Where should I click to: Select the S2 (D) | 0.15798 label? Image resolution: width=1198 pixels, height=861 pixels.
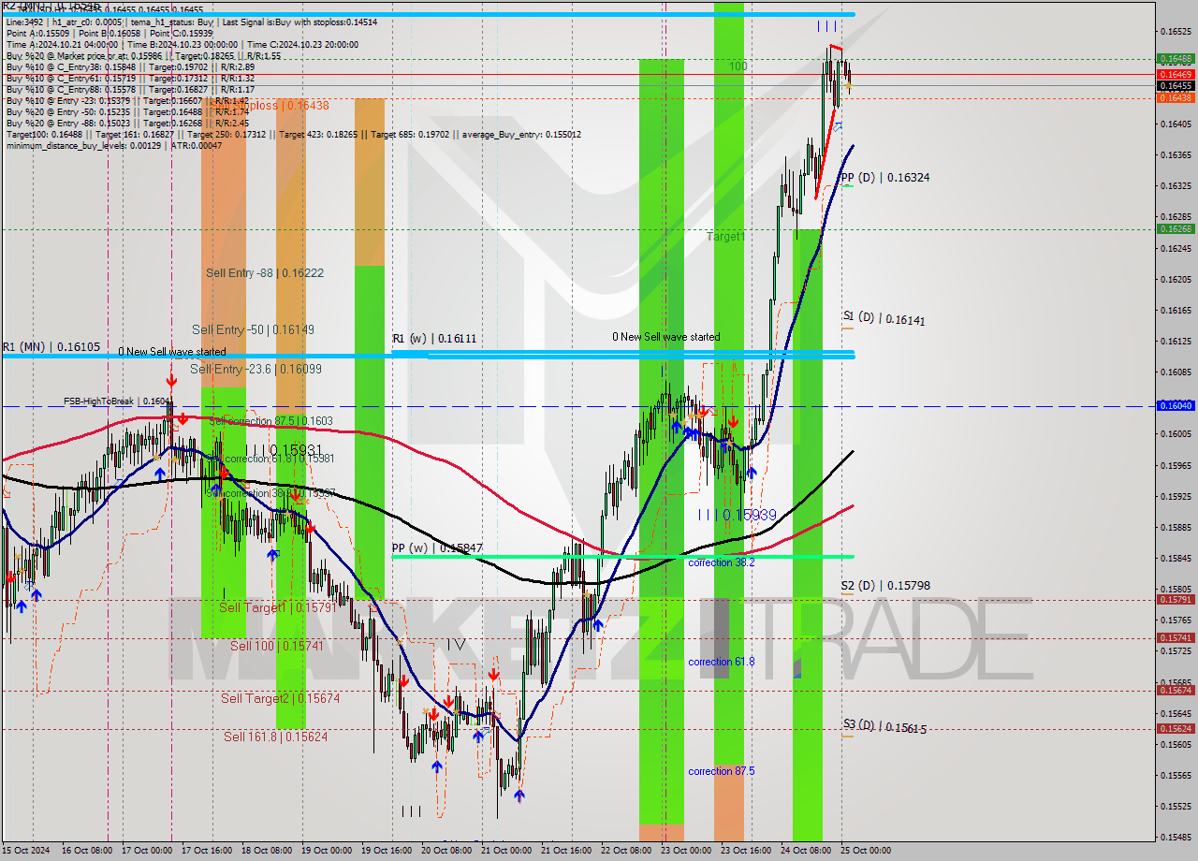pos(885,585)
